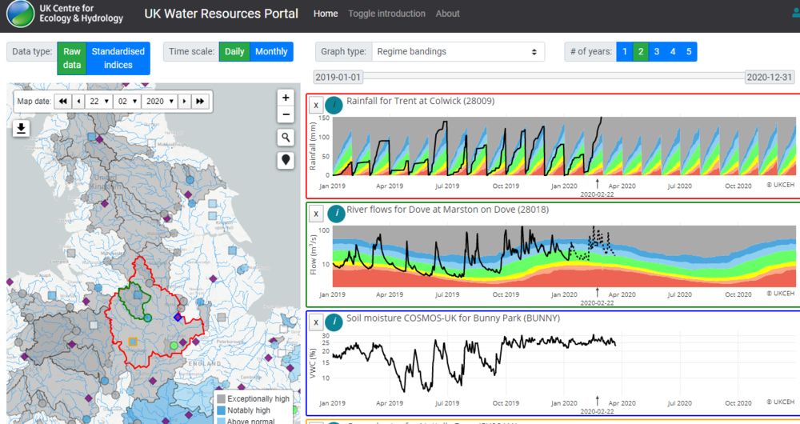This screenshot has width=800, height=424.
Task: Expand the map date day dropdown
Action: [99, 102]
